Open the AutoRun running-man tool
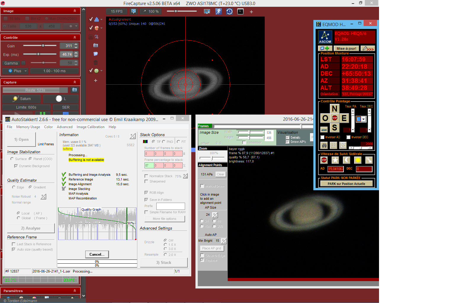The height and width of the screenshot is (303, 472). [218, 12]
